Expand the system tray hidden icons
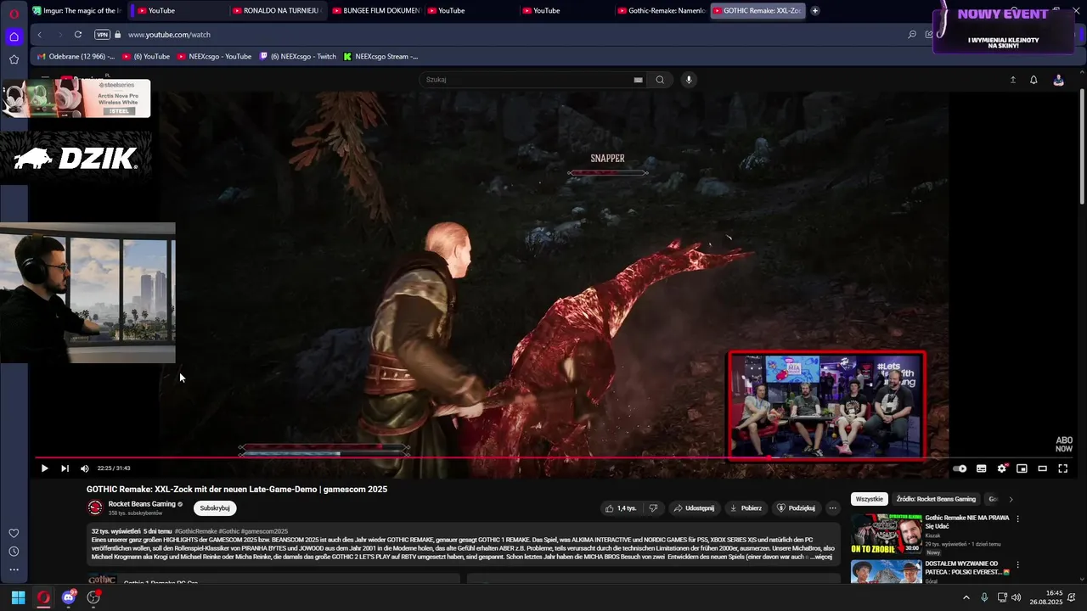 click(x=966, y=597)
